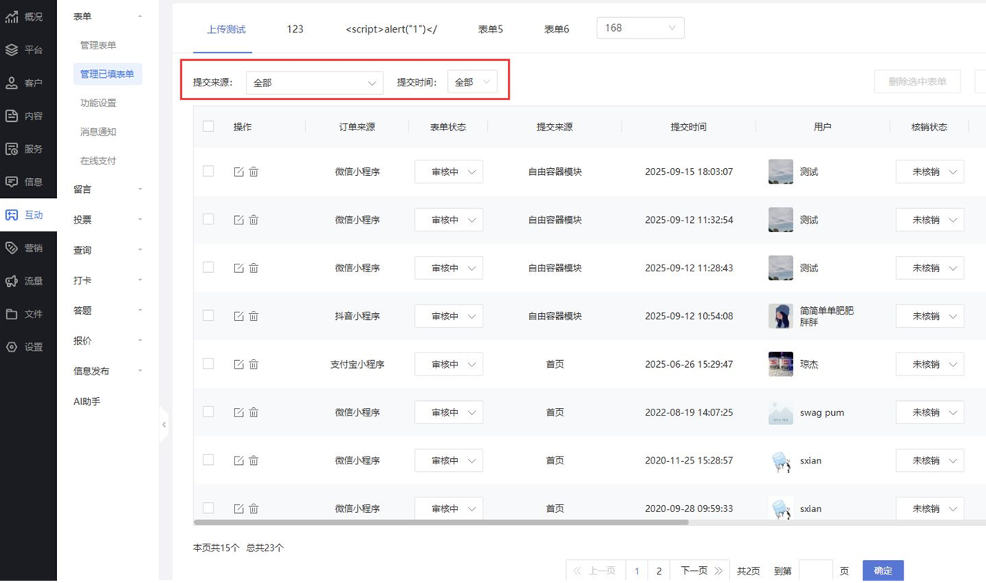Screen dimensions: 986x583
Task: Go to the next page with 下一页
Action: click(x=700, y=571)
